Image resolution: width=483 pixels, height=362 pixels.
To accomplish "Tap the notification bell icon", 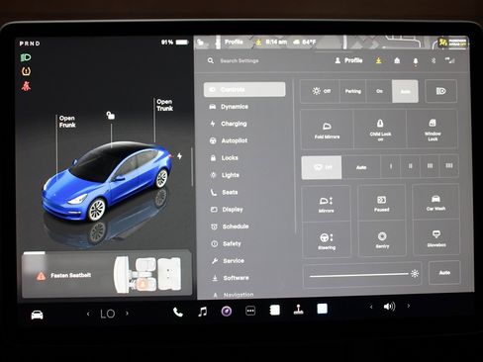I will [x=416, y=61].
